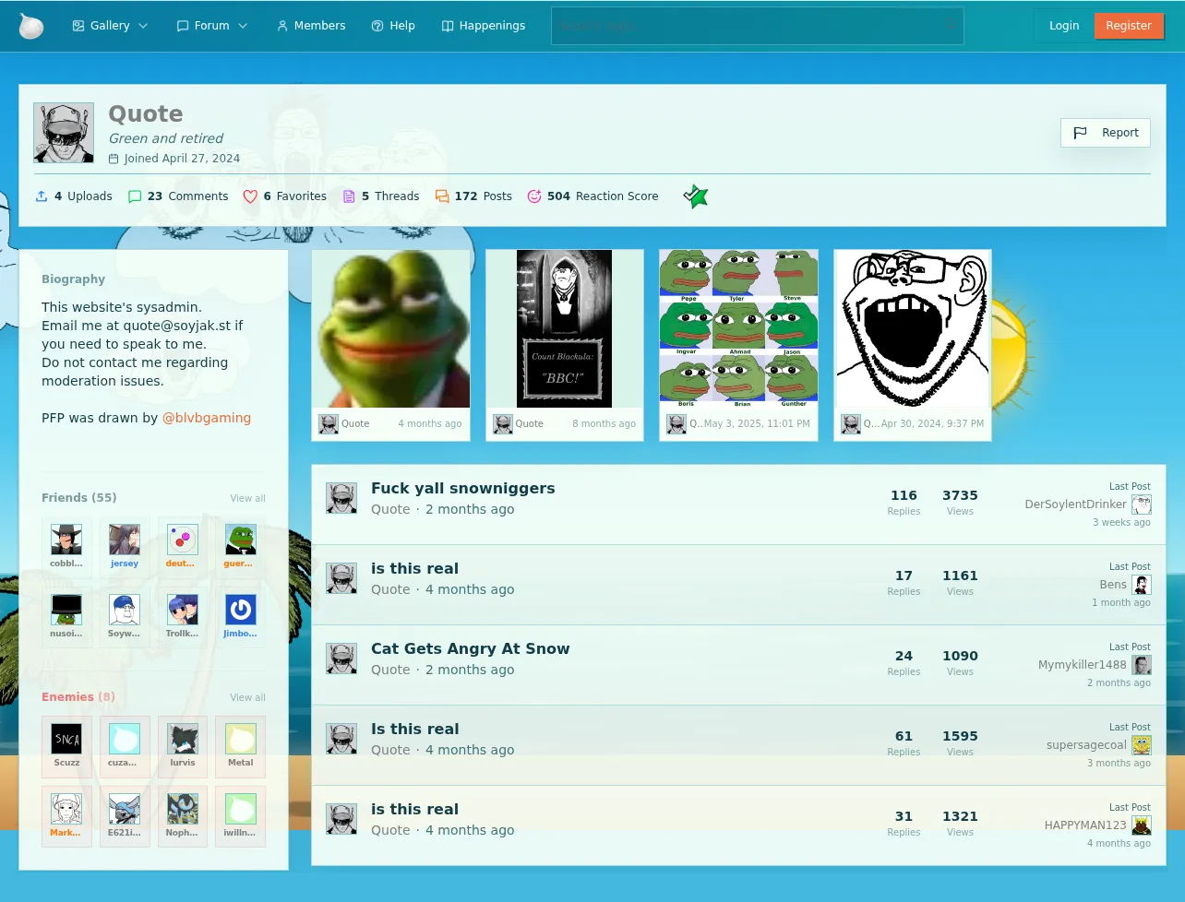Open the 'is this real' thread with 17 replies
This screenshot has width=1185, height=902.
[x=414, y=569]
